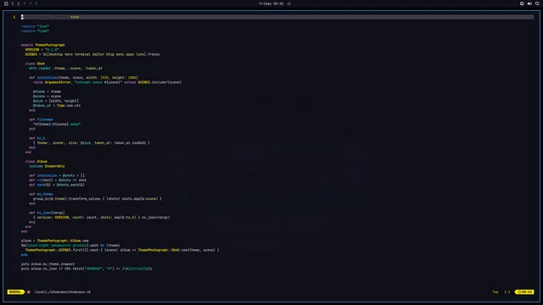Viewport: 543px width, 305px height.
Task: Click the 'def by_theme' line
Action: coord(41,194)
